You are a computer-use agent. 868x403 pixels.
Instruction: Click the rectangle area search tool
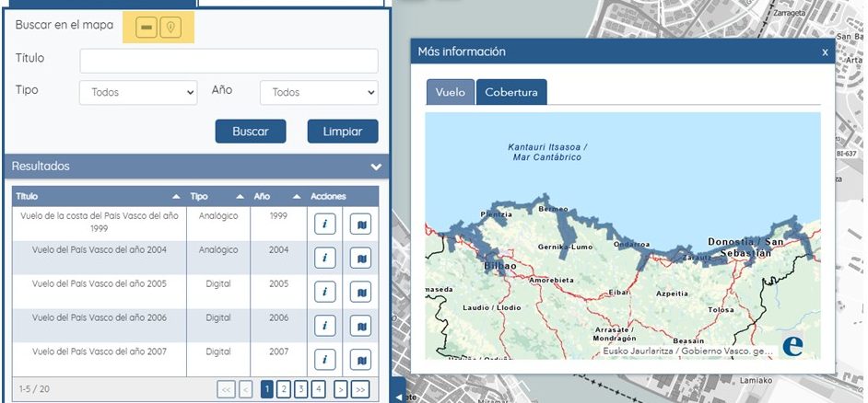(x=147, y=29)
